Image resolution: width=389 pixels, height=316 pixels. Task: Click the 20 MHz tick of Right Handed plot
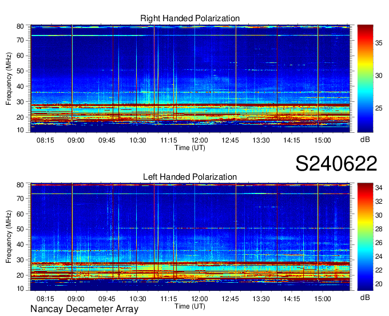(x=20, y=117)
